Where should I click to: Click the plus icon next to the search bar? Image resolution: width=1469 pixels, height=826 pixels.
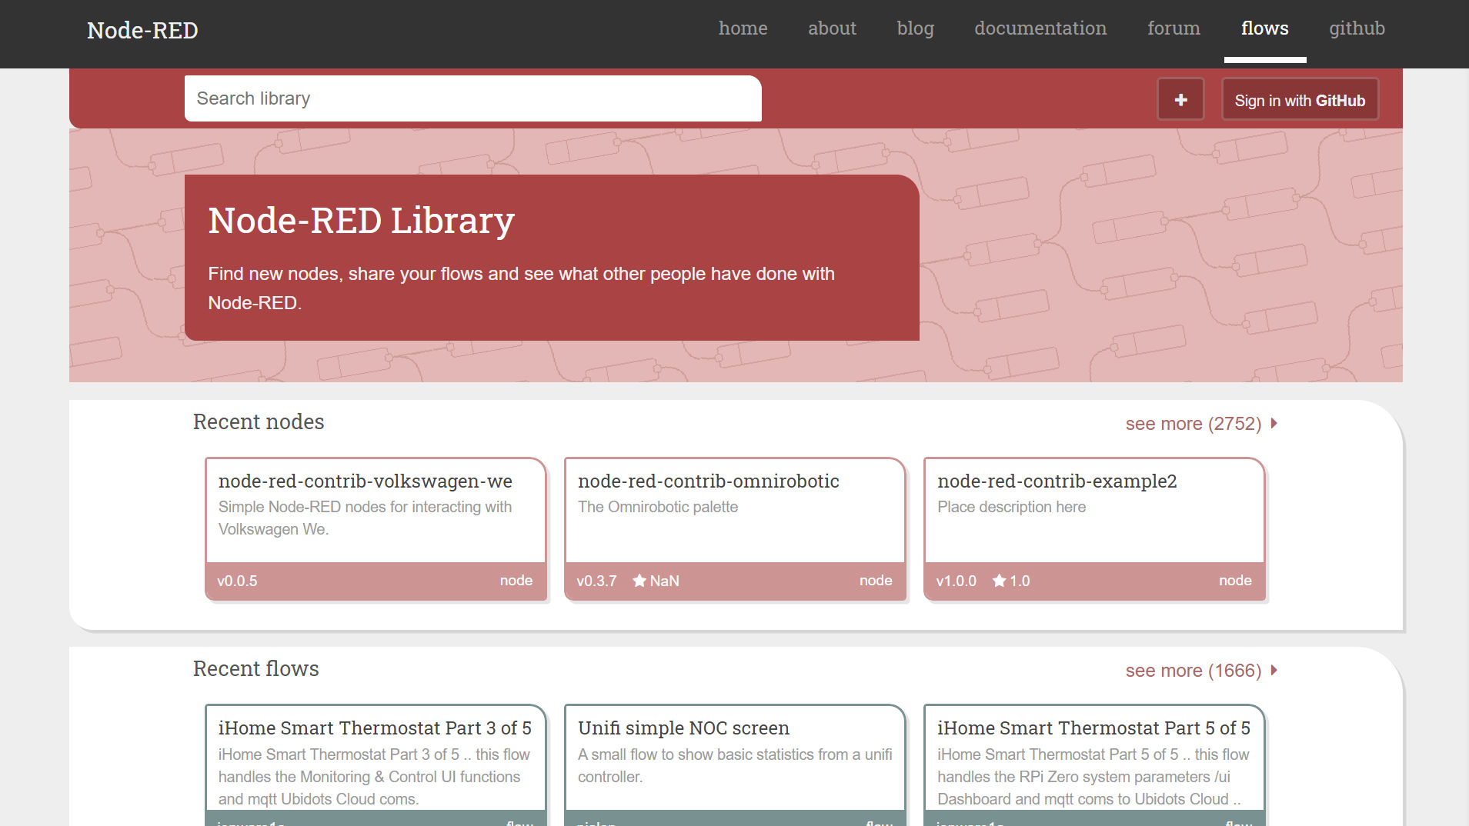tap(1180, 99)
